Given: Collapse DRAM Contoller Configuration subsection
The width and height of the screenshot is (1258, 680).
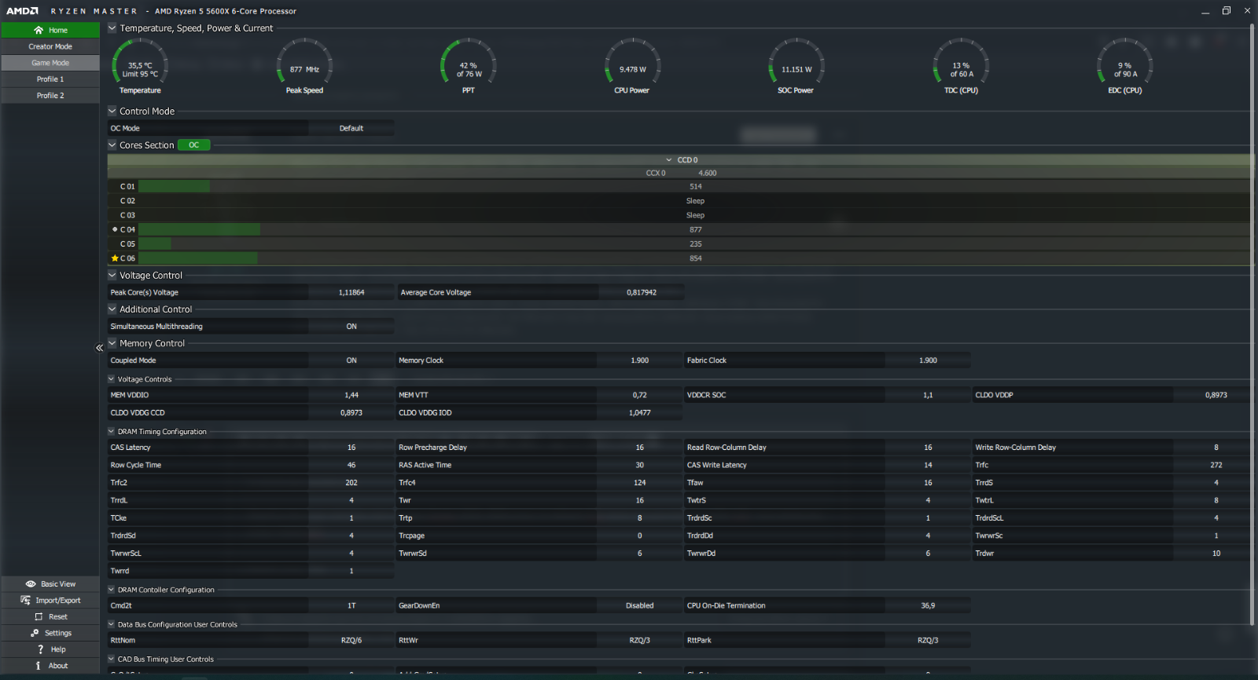Looking at the screenshot, I should pos(111,590).
